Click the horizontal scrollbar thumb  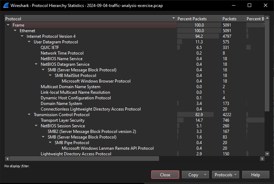coord(84,158)
